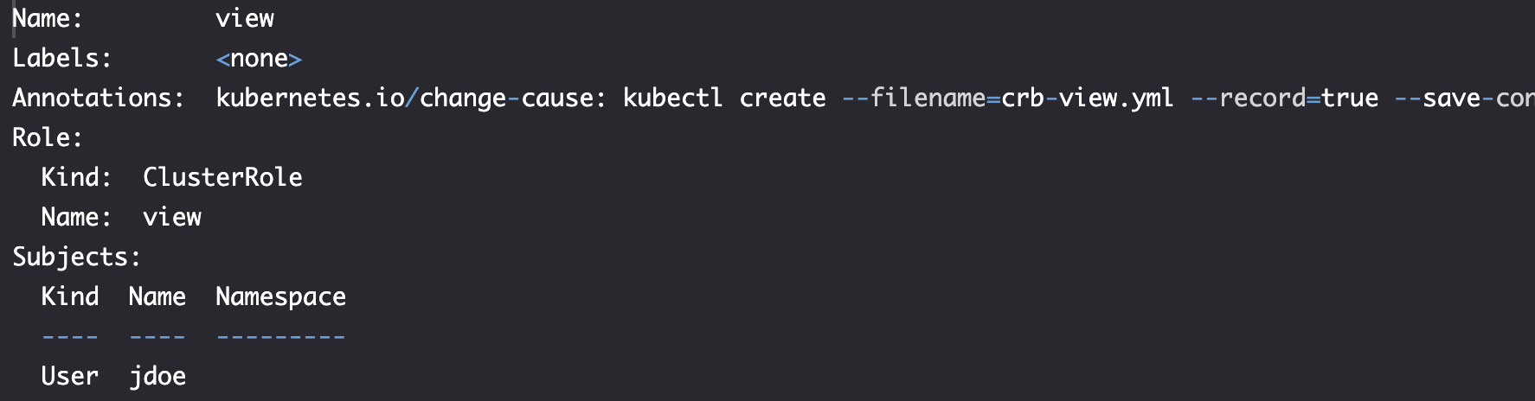This screenshot has height=401, width=1535.
Task: Click the '<none>' labels value
Action: pyautogui.click(x=259, y=58)
